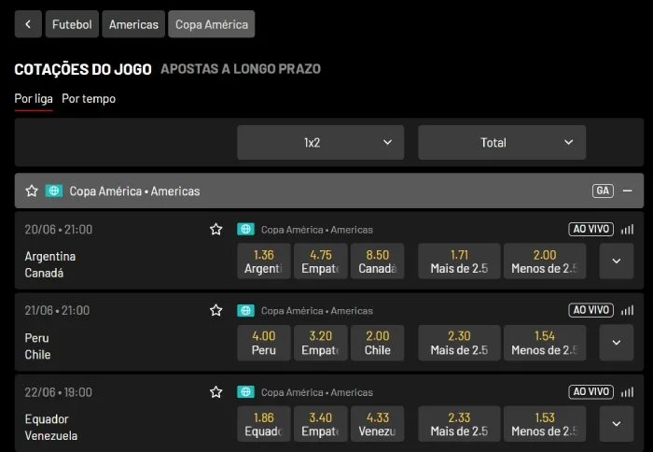
Task: Click the GA badge in league header
Action: point(603,191)
